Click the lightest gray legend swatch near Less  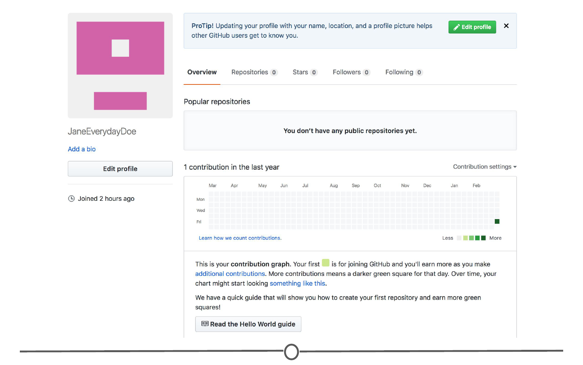click(x=459, y=238)
